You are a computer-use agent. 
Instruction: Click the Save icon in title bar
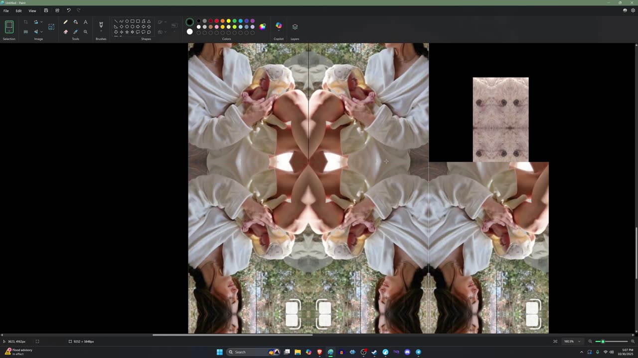[46, 10]
